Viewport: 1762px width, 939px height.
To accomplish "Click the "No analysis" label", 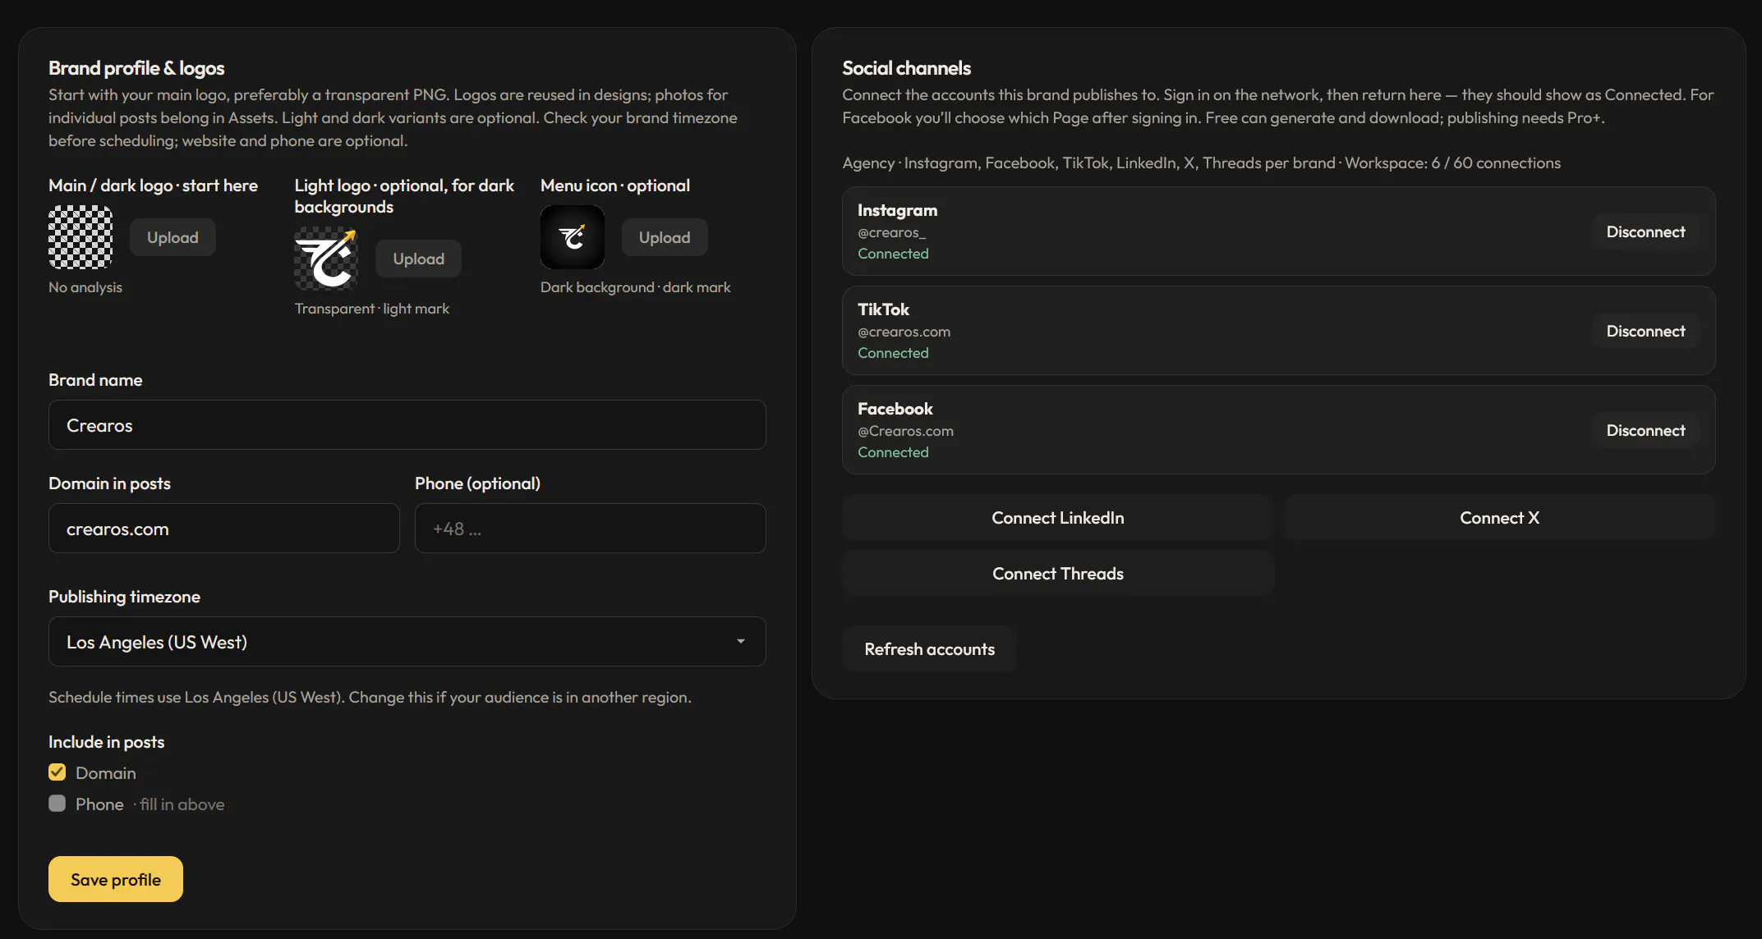I will [x=85, y=287].
